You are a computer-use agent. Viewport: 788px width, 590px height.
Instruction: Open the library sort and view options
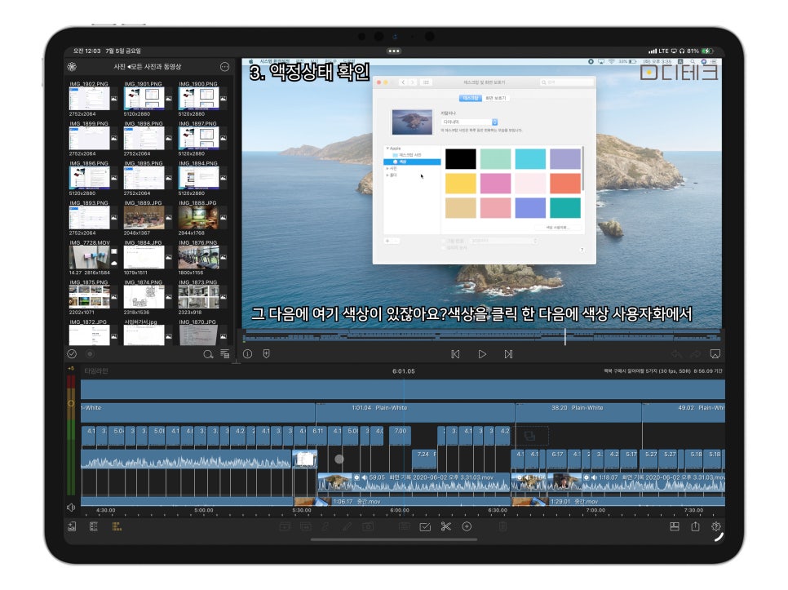click(x=224, y=354)
